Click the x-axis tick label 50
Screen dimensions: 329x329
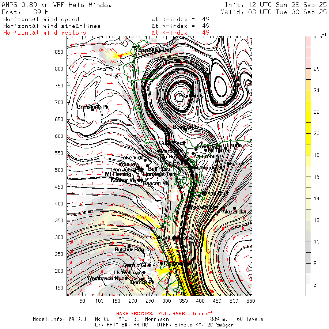coord(83,301)
